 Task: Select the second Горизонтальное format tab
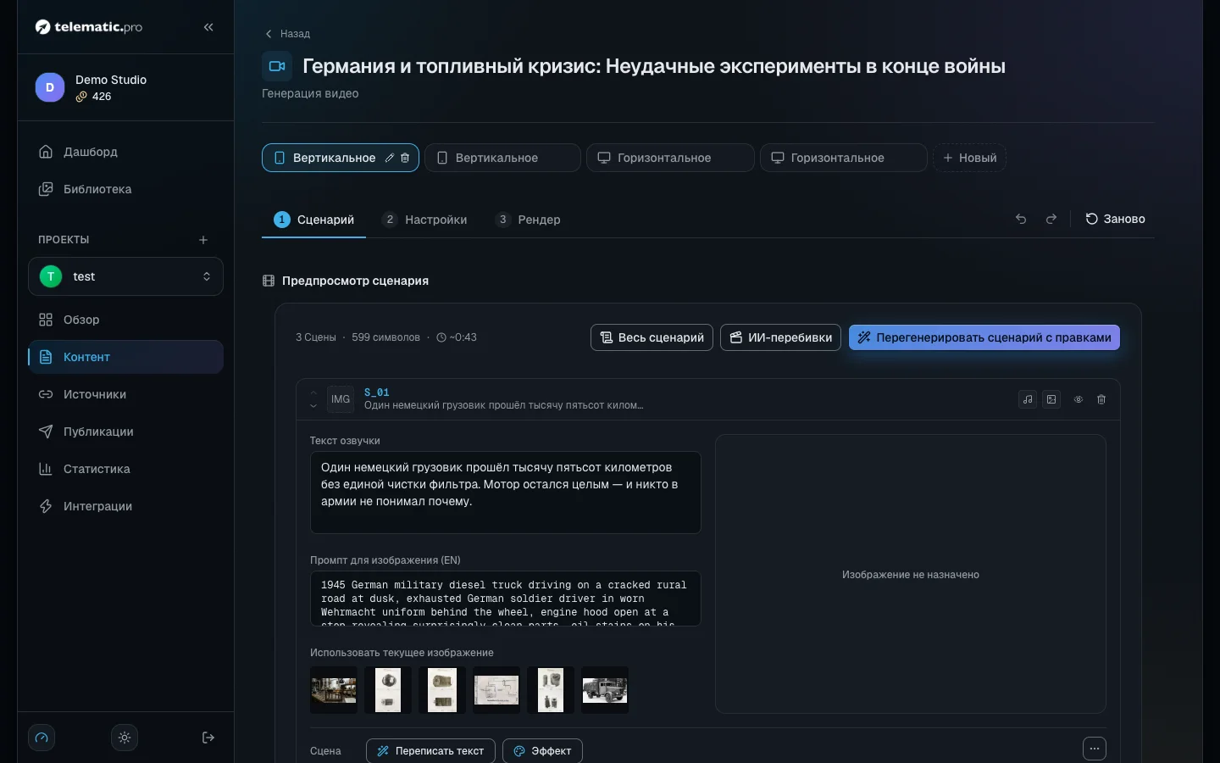[844, 158]
